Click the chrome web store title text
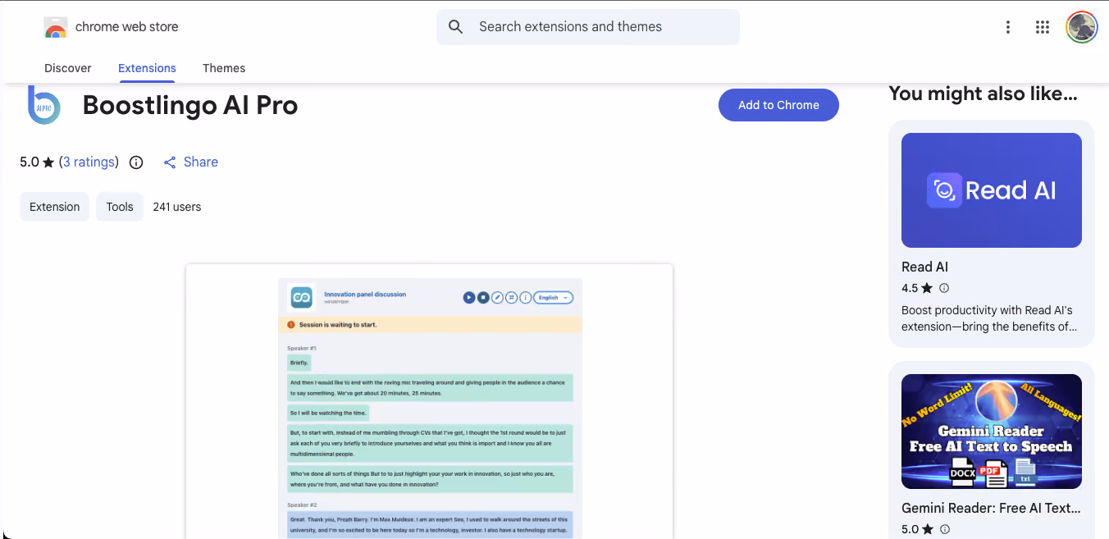This screenshot has width=1109, height=539. [x=126, y=27]
